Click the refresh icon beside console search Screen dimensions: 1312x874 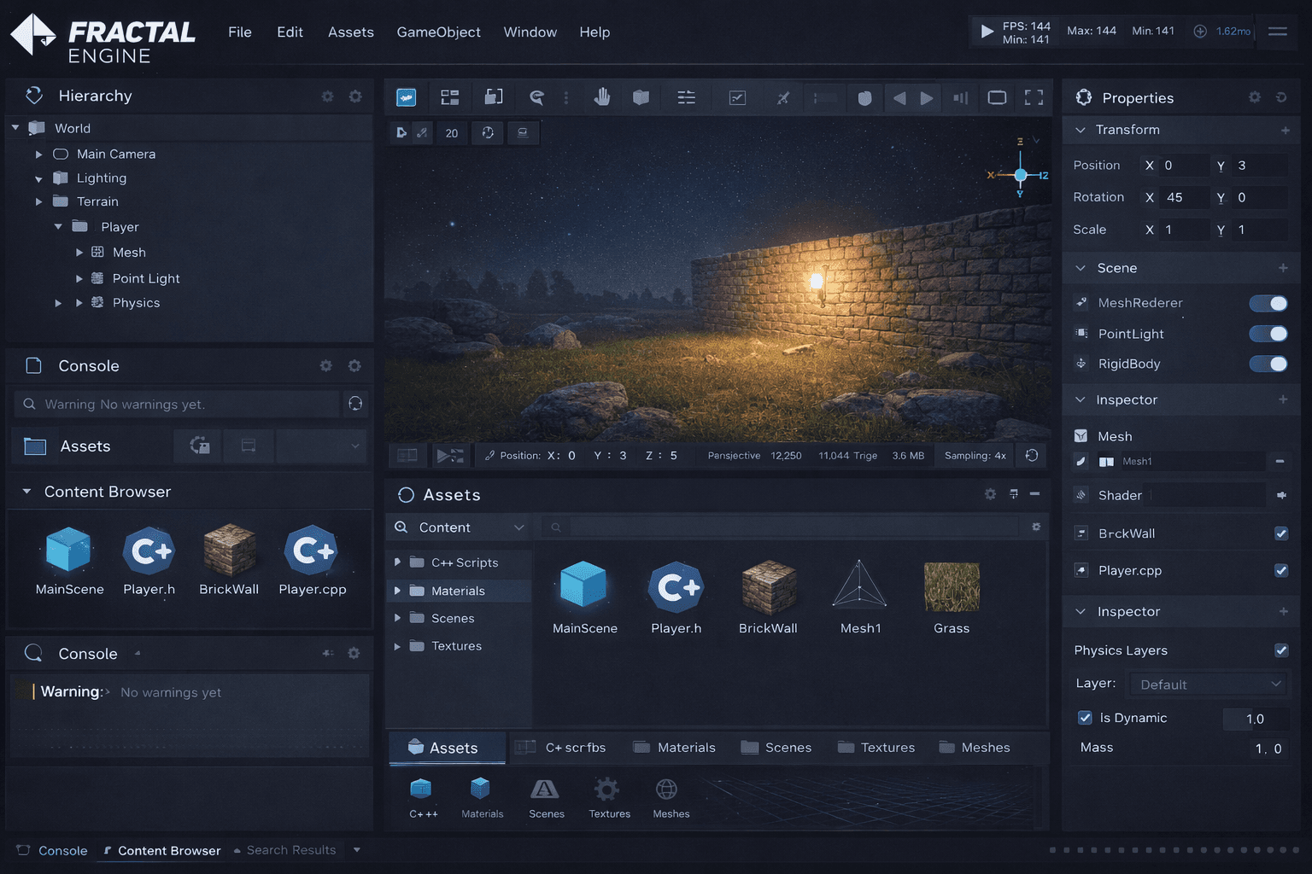coord(355,404)
